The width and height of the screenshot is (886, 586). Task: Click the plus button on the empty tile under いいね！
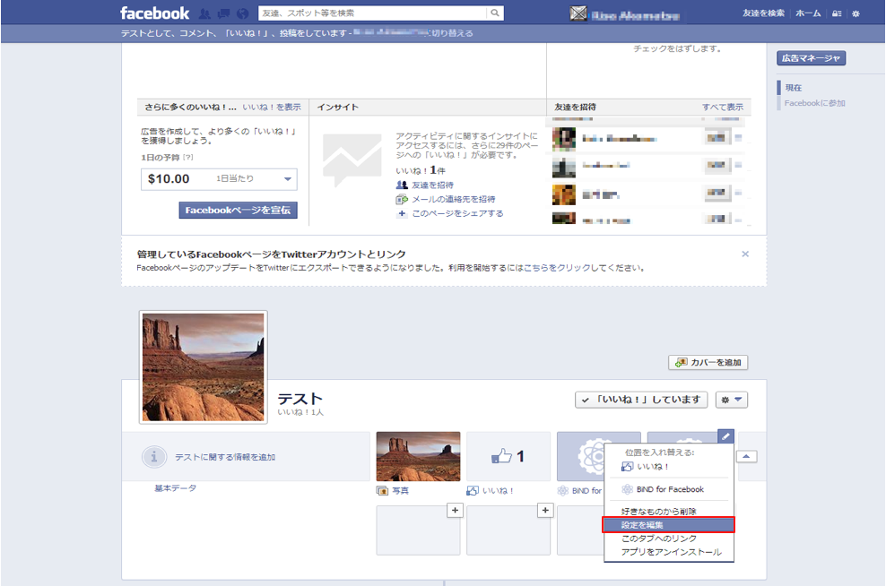coord(544,511)
